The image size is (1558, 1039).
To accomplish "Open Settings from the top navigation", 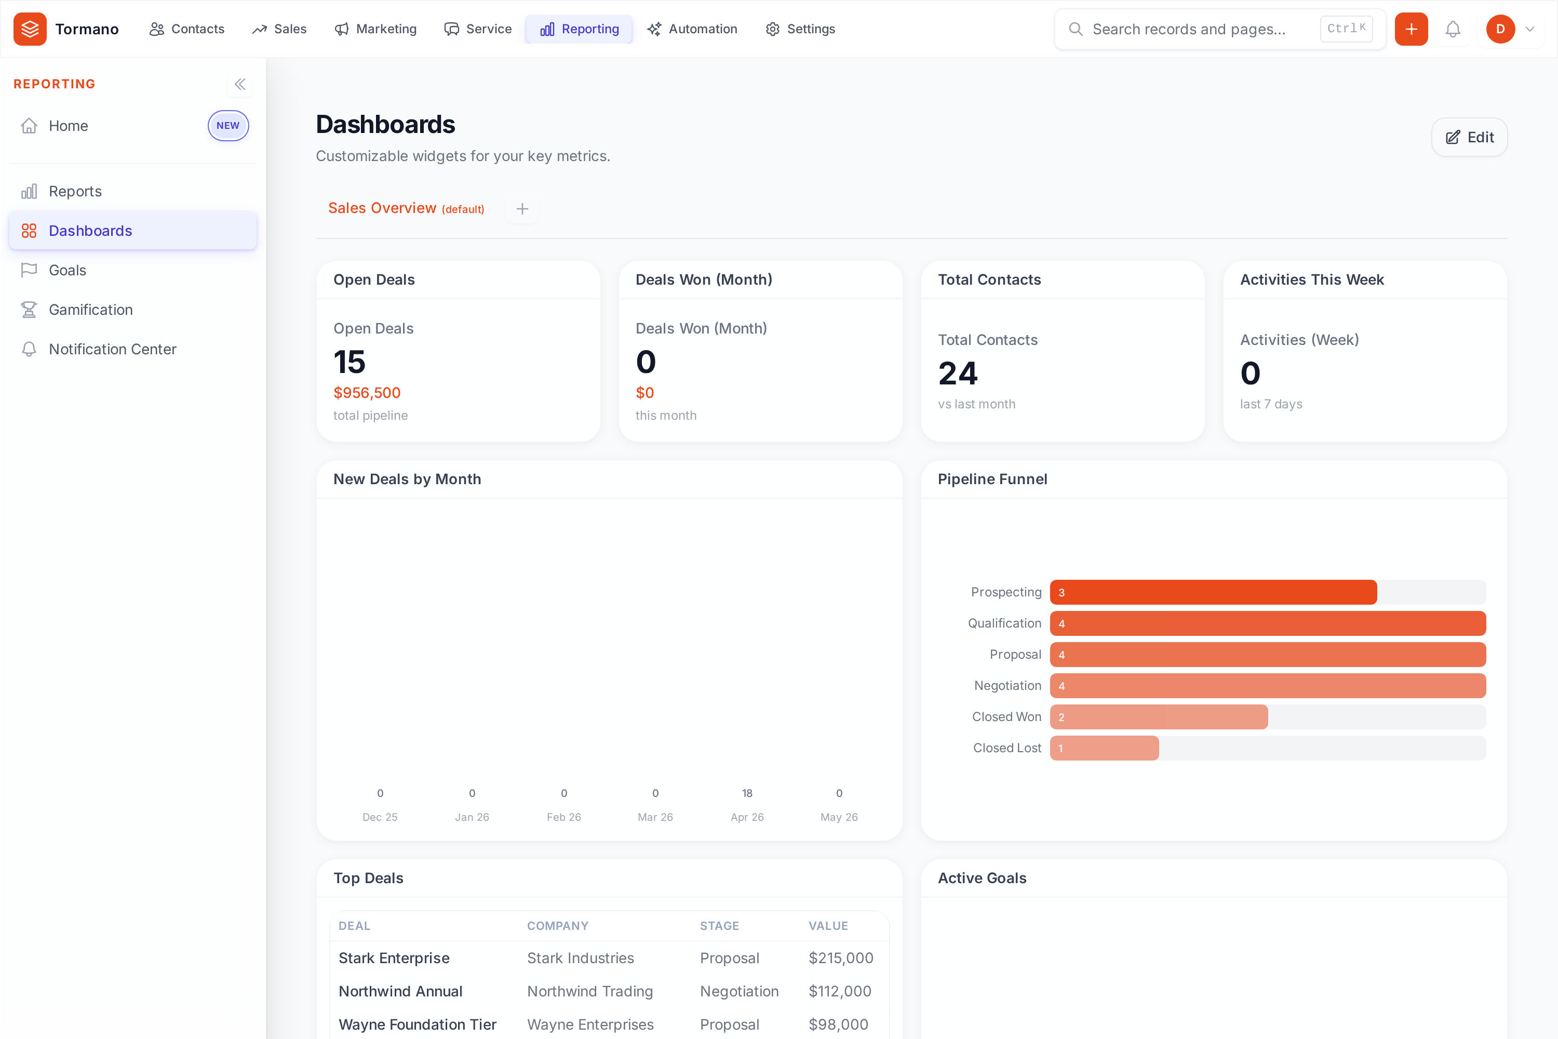I will (x=800, y=29).
